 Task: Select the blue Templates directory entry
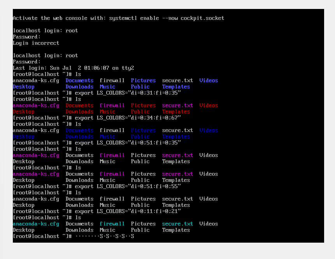(176, 86)
